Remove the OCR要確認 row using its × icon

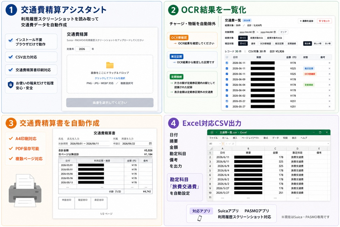pyautogui.click(x=329, y=74)
